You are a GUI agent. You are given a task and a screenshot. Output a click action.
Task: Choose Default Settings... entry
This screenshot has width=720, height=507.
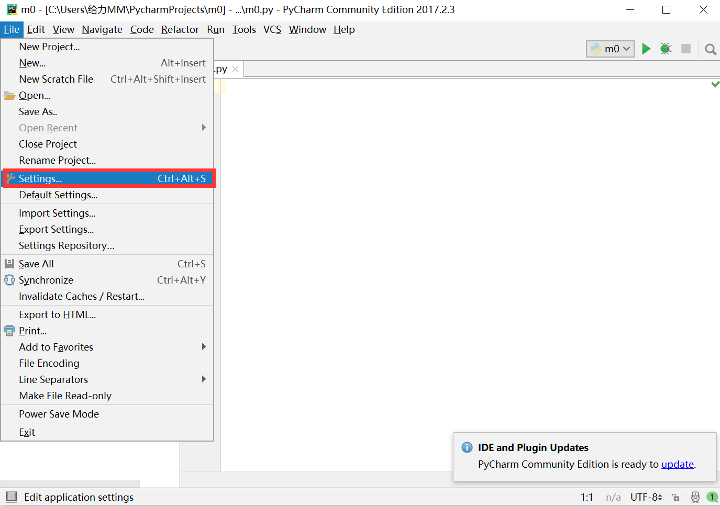coord(107,195)
